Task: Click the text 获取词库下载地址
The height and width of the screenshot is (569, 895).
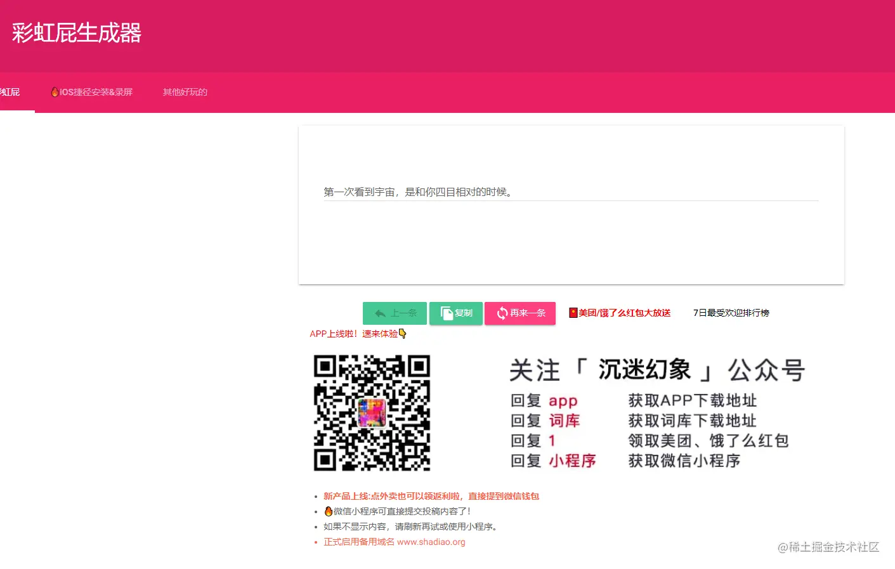Action: pos(693,421)
